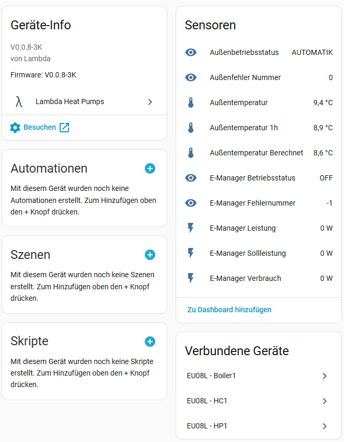The image size is (344, 442).
Task: Click eye icon beside Außenbetriebsstatus
Action: 191,52
